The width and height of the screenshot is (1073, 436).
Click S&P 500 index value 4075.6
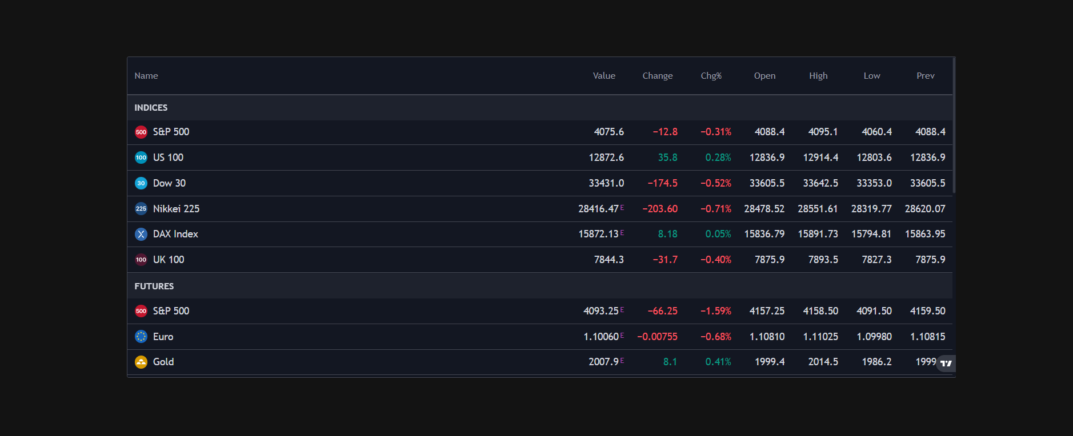point(609,132)
